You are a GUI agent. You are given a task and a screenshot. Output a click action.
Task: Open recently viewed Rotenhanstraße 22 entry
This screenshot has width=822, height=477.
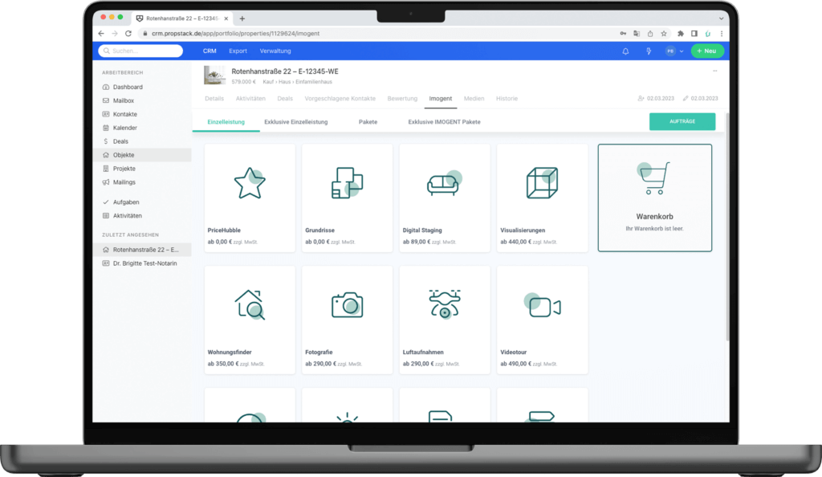[142, 250]
